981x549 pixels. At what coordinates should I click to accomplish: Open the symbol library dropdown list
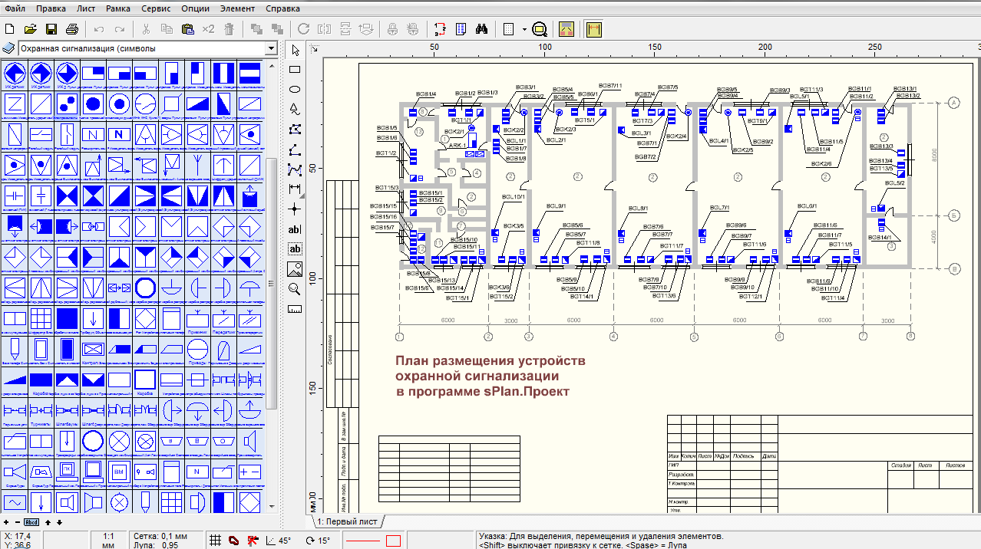pyautogui.click(x=270, y=48)
